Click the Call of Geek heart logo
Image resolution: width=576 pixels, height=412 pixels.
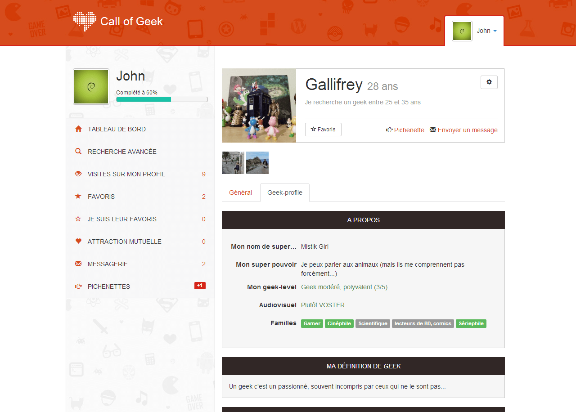[x=85, y=21]
